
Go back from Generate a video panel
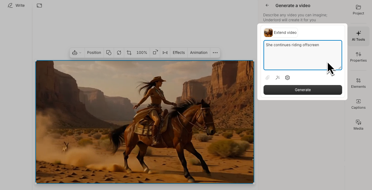point(267,5)
